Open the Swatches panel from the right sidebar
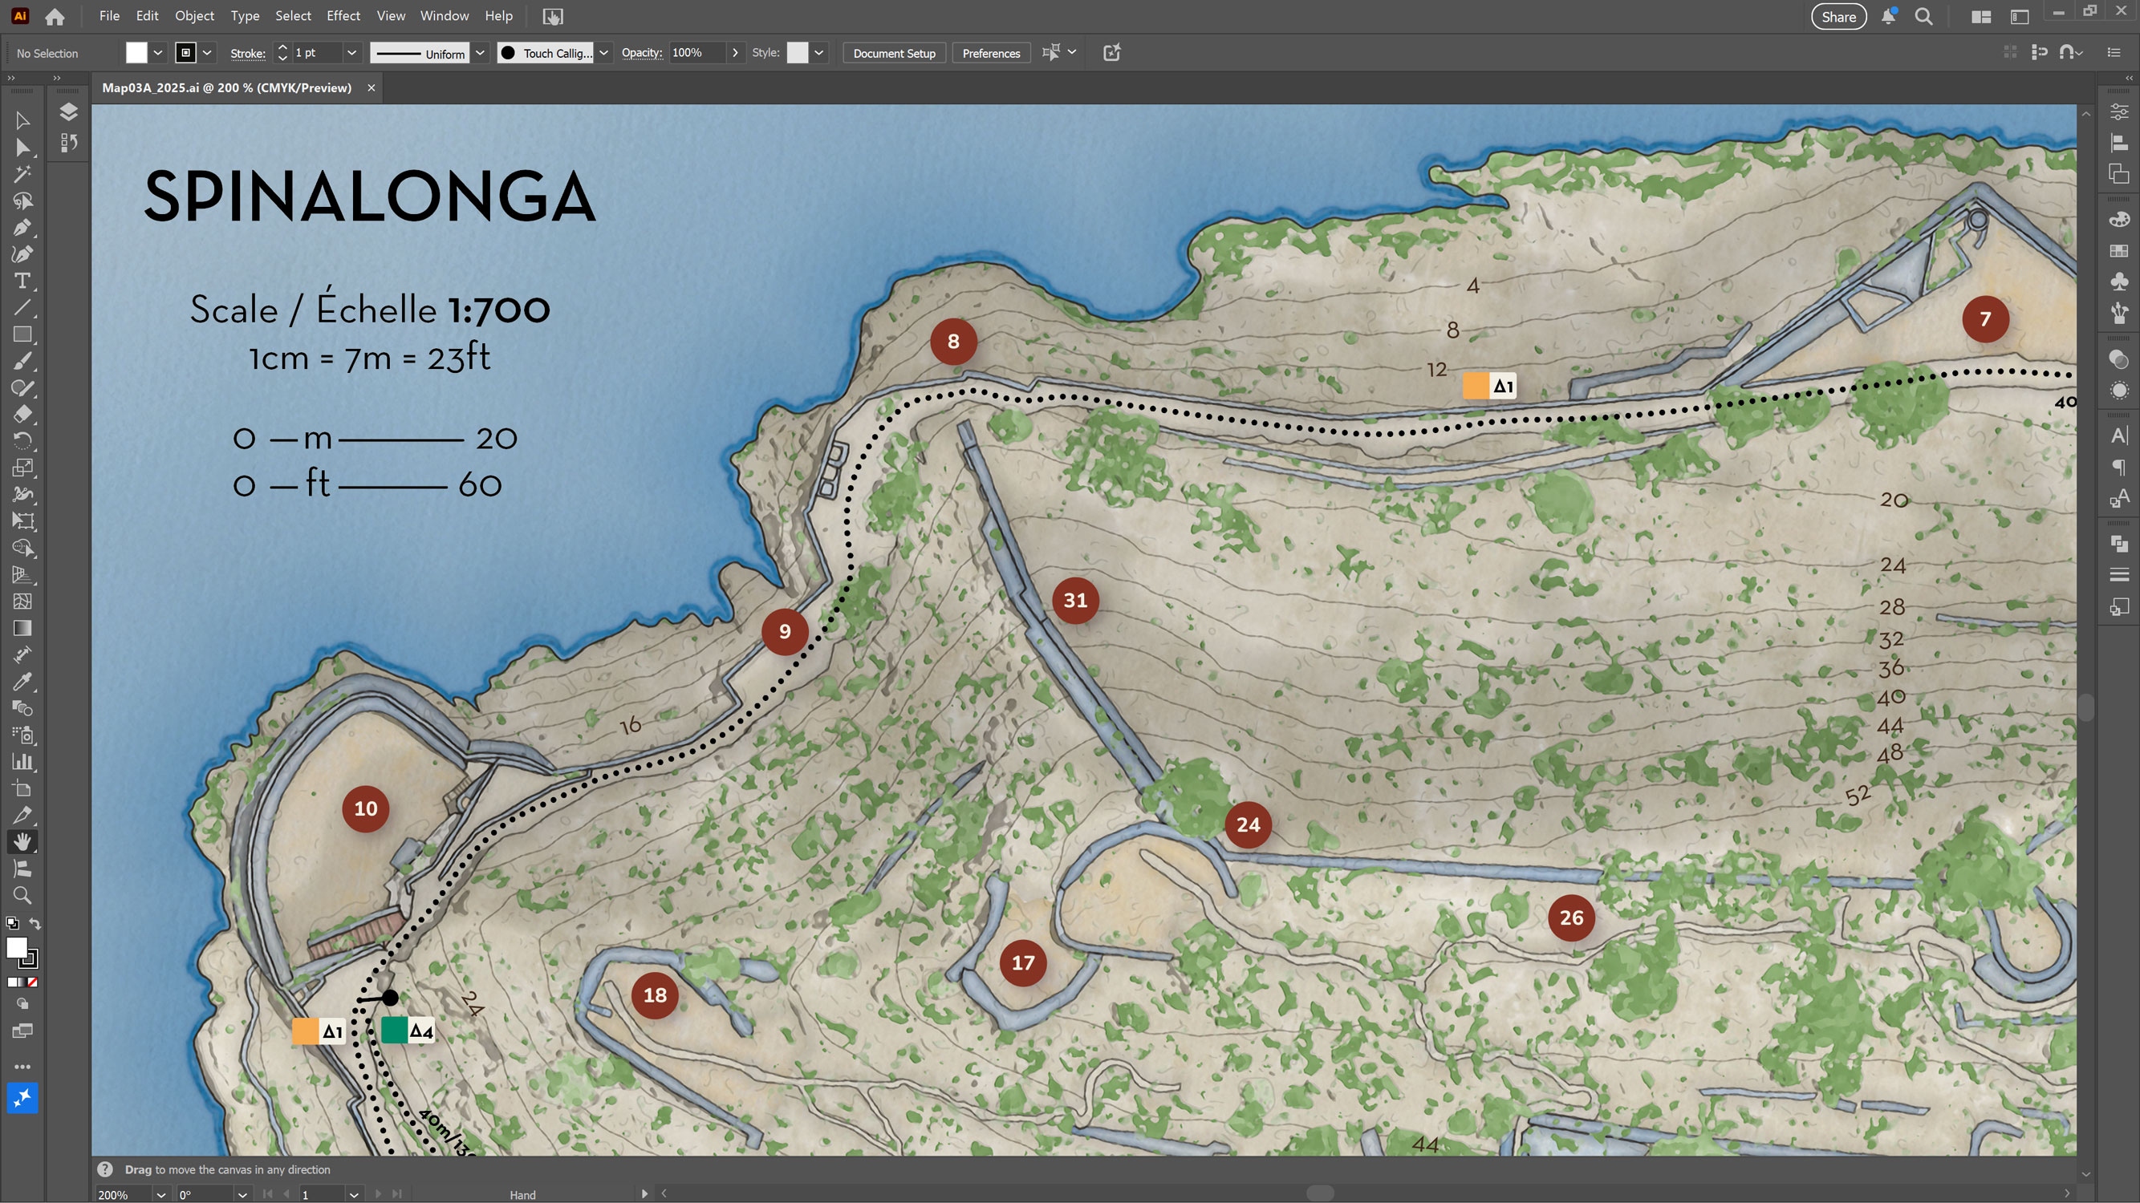 (2119, 252)
